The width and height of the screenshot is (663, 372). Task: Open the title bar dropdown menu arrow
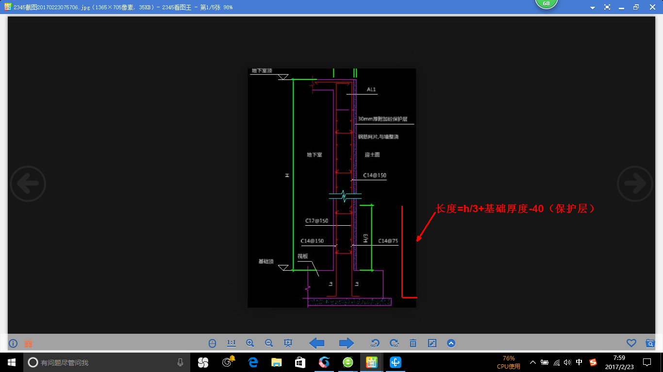(593, 8)
